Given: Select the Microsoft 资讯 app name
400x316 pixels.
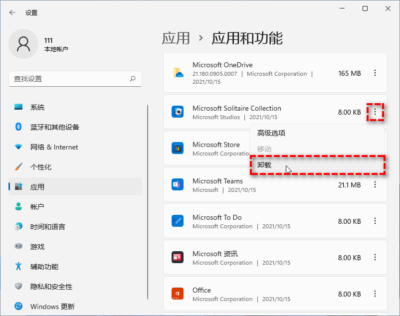Looking at the screenshot, I should pyautogui.click(x=215, y=254).
